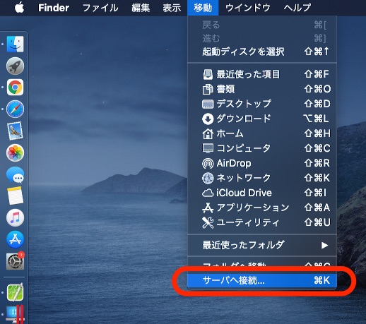Open the ファイル menu

pyautogui.click(x=100, y=8)
